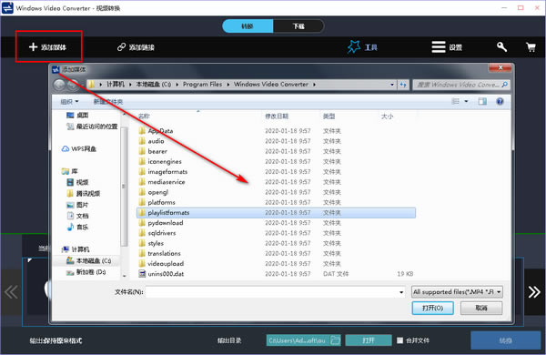Click the right double-chevron arrow
This screenshot has height=355, width=546.
click(x=534, y=292)
